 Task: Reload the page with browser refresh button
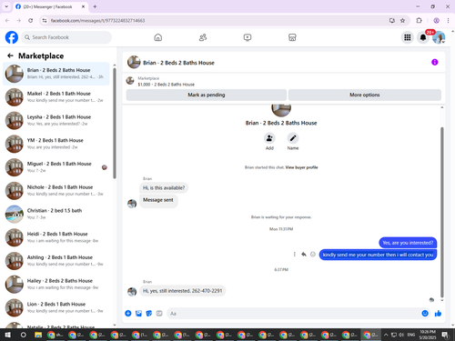[31, 20]
